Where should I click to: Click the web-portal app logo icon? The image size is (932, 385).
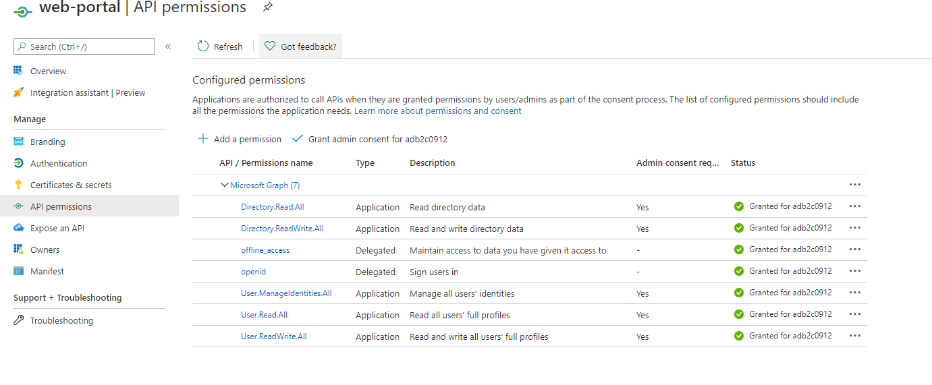tap(22, 11)
